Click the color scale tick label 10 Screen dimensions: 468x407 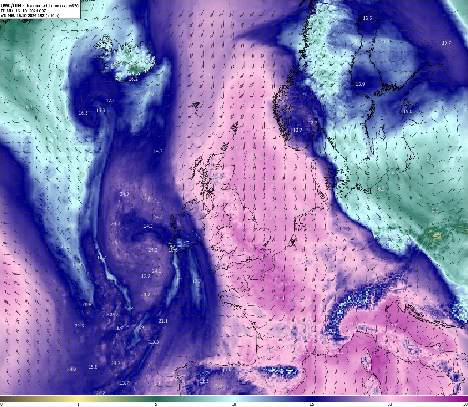234,404
